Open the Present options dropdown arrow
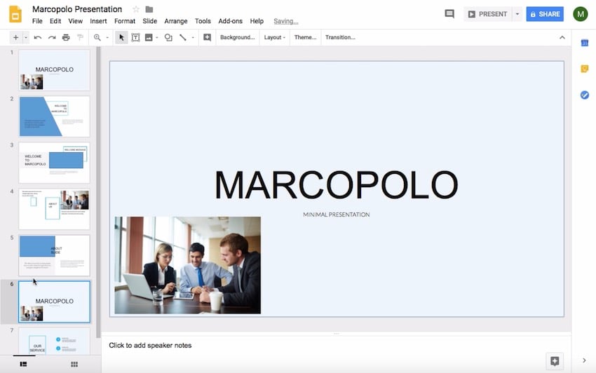The image size is (596, 373). point(517,14)
